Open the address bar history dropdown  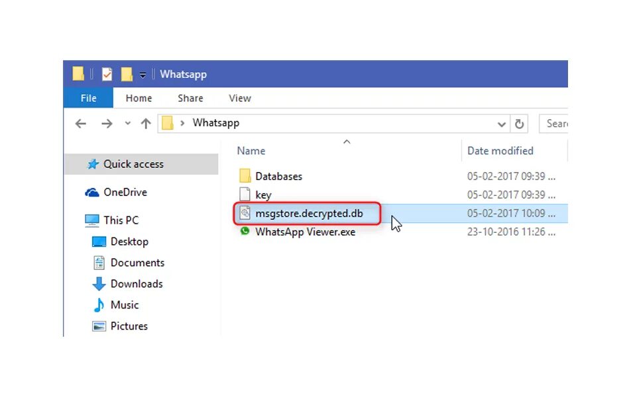(x=501, y=124)
